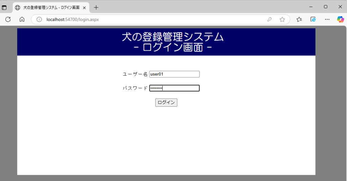Minimize the browser window
This screenshot has width=347, height=181.
[311, 7]
